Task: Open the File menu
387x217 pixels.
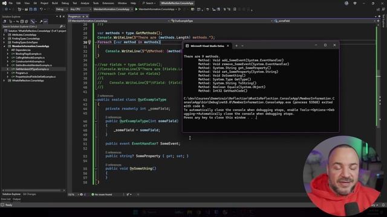Action: point(11,3)
